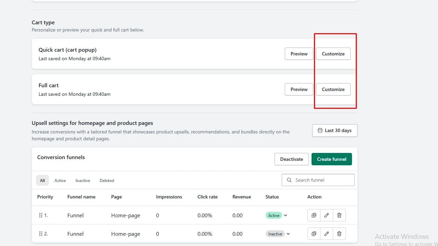Click the Click rate column header
The image size is (438, 246).
click(207, 197)
